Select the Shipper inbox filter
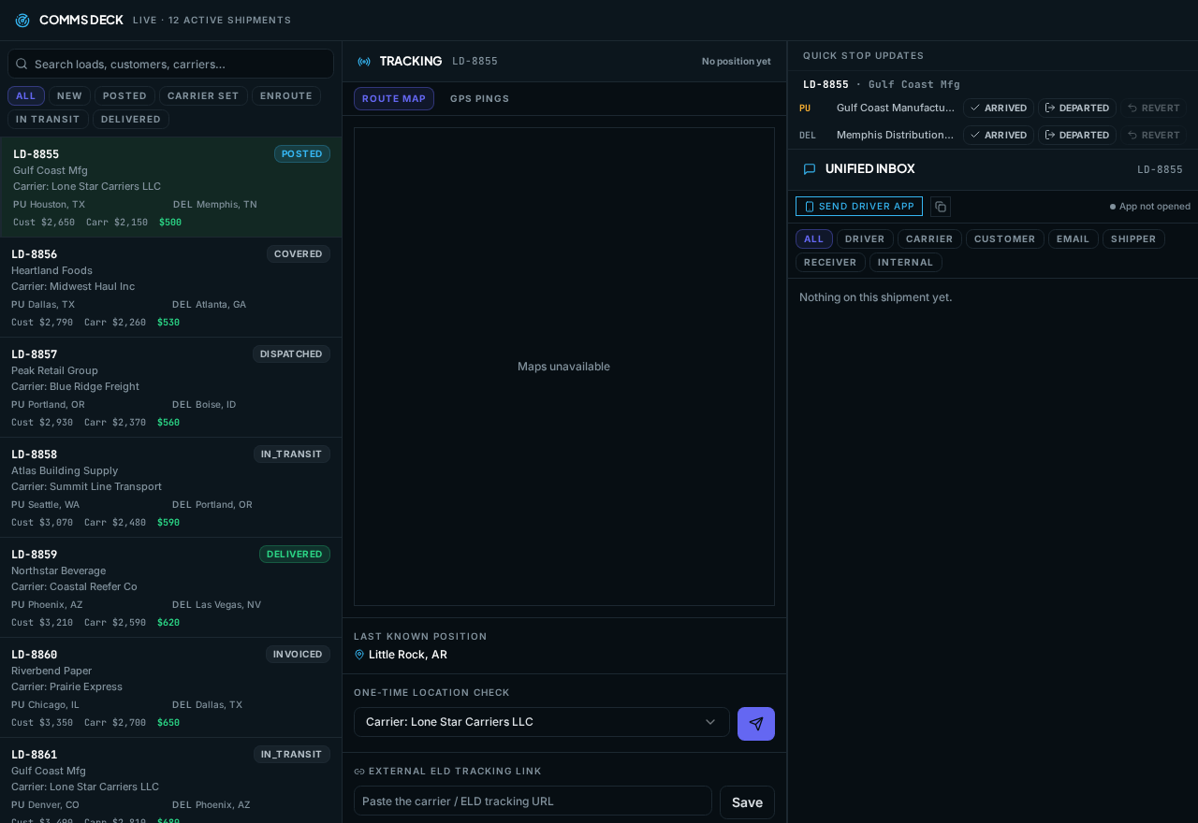 pyautogui.click(x=1133, y=239)
